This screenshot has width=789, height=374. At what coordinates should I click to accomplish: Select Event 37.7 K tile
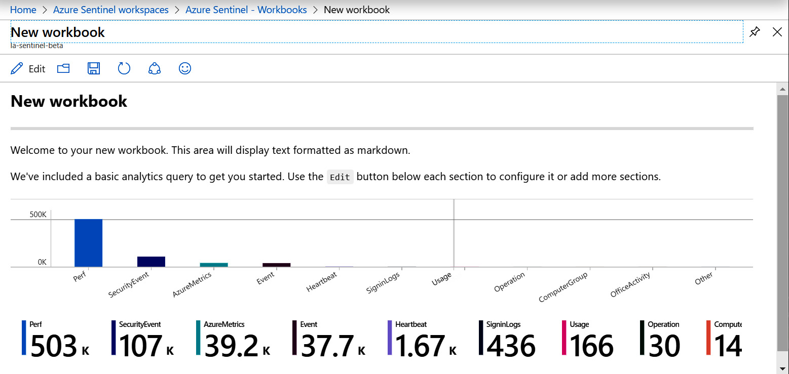(x=329, y=339)
